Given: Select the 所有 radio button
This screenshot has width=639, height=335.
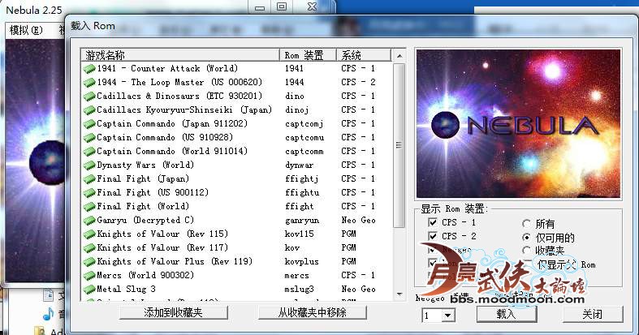Looking at the screenshot, I should point(526,224).
